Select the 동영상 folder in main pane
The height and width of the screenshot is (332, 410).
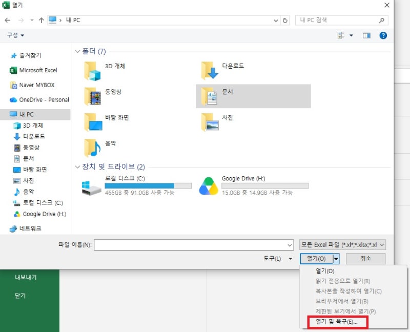pyautogui.click(x=137, y=96)
